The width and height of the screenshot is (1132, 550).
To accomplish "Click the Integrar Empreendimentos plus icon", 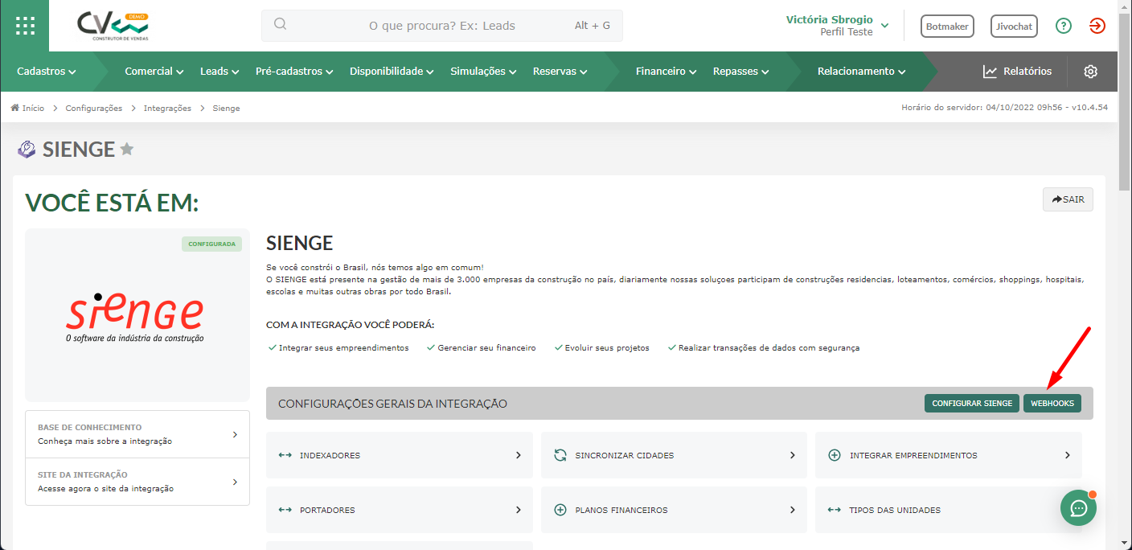I will tap(835, 455).
